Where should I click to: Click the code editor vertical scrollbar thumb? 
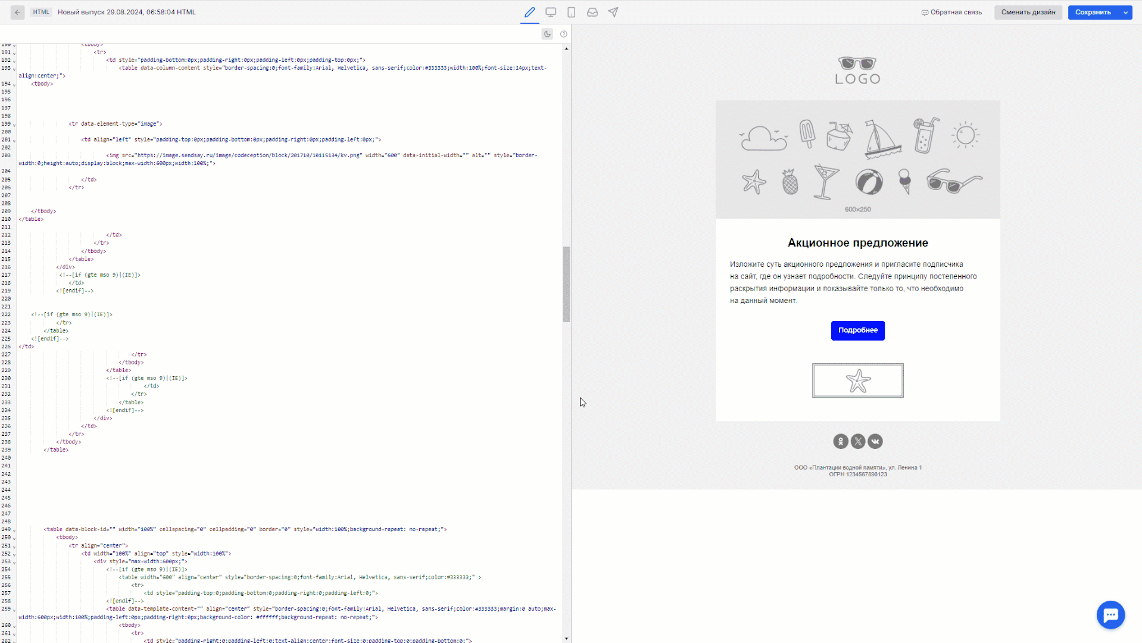pos(566,284)
